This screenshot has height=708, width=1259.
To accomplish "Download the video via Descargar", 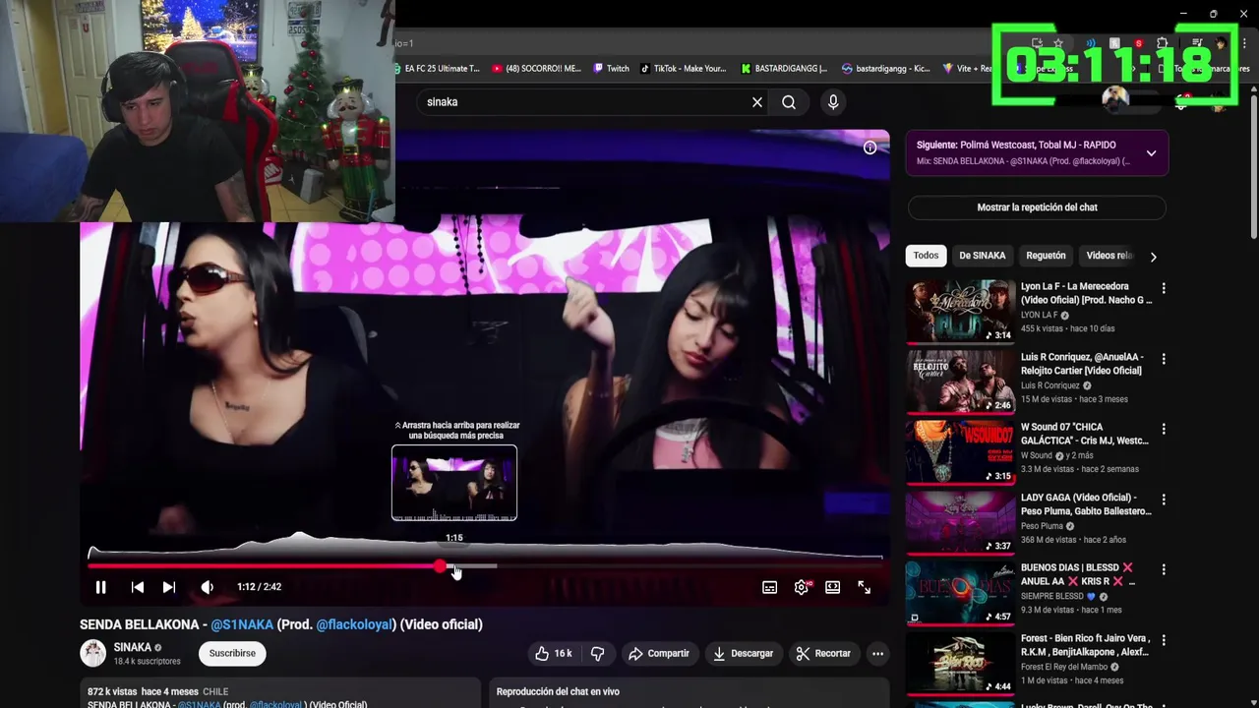I will (x=743, y=653).
